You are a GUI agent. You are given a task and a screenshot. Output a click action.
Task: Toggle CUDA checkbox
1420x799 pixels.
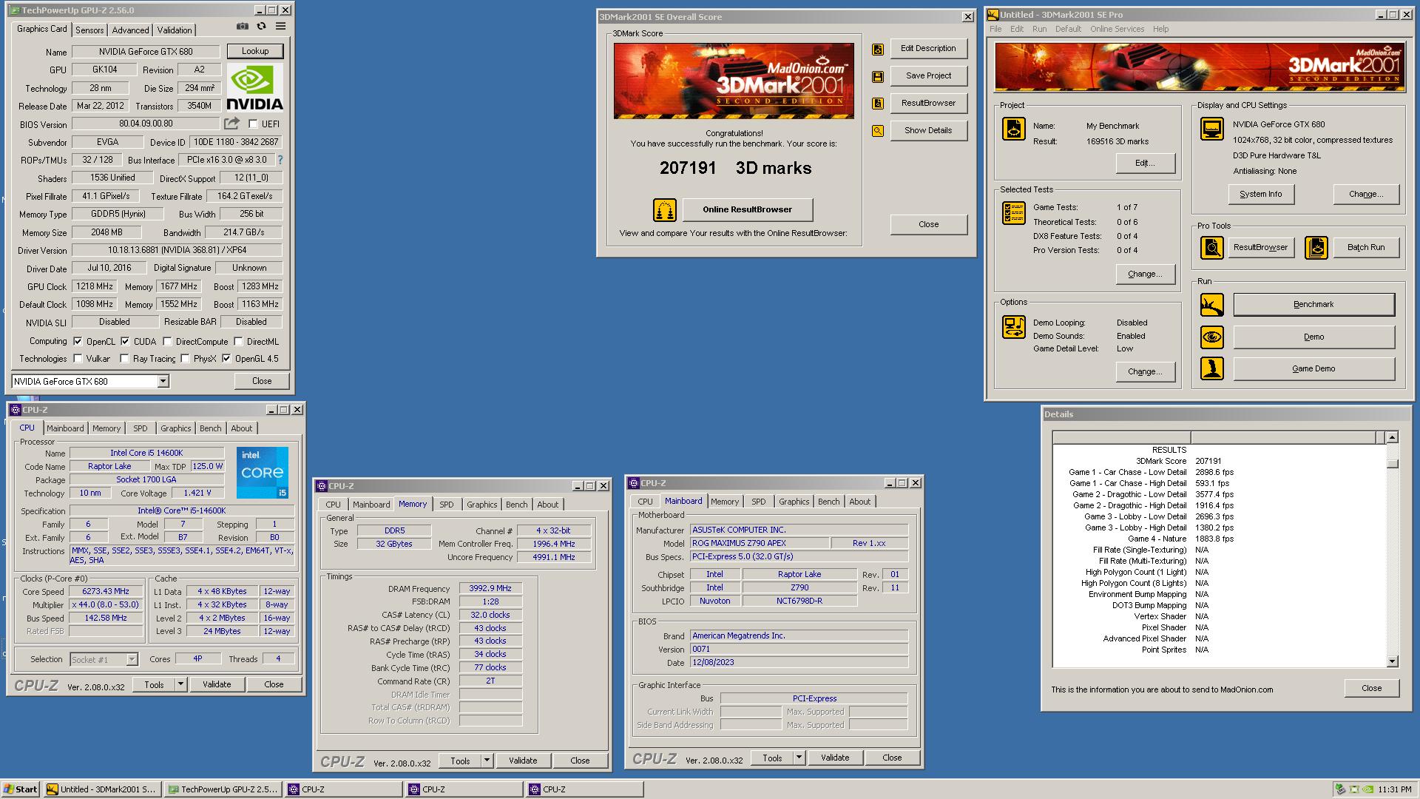[125, 342]
